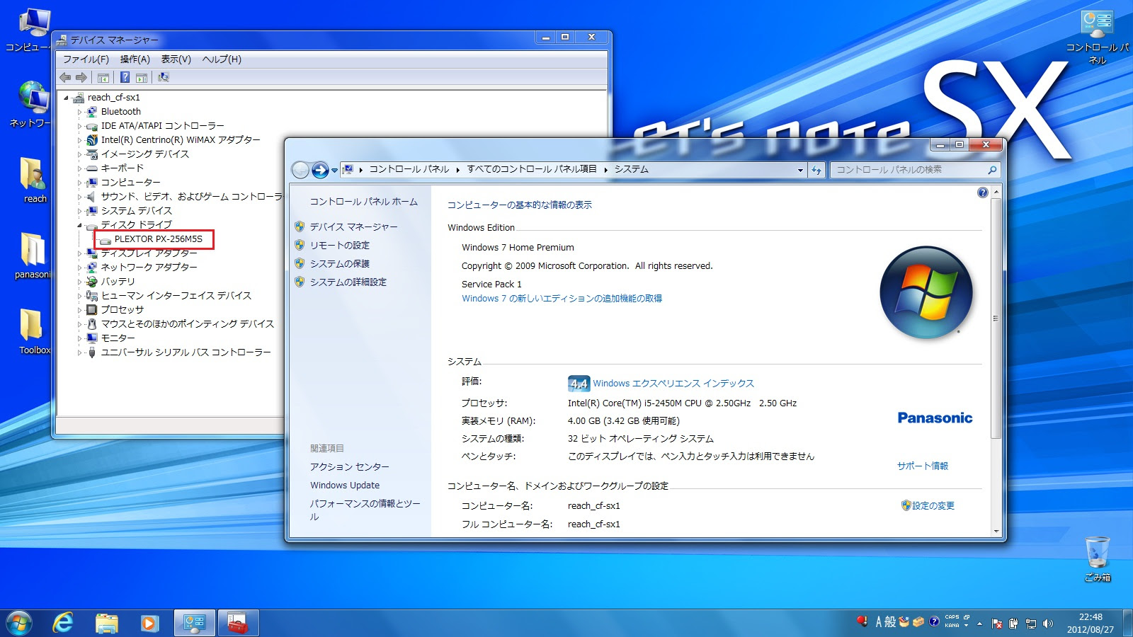Select the プロセッサ processor category icon
Image resolution: width=1133 pixels, height=637 pixels.
91,310
